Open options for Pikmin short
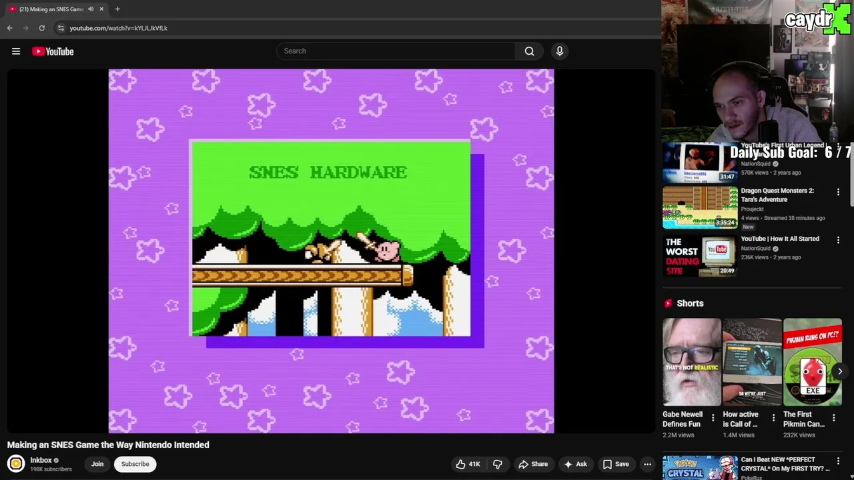Screen dimensions: 854x480 (x=833, y=418)
